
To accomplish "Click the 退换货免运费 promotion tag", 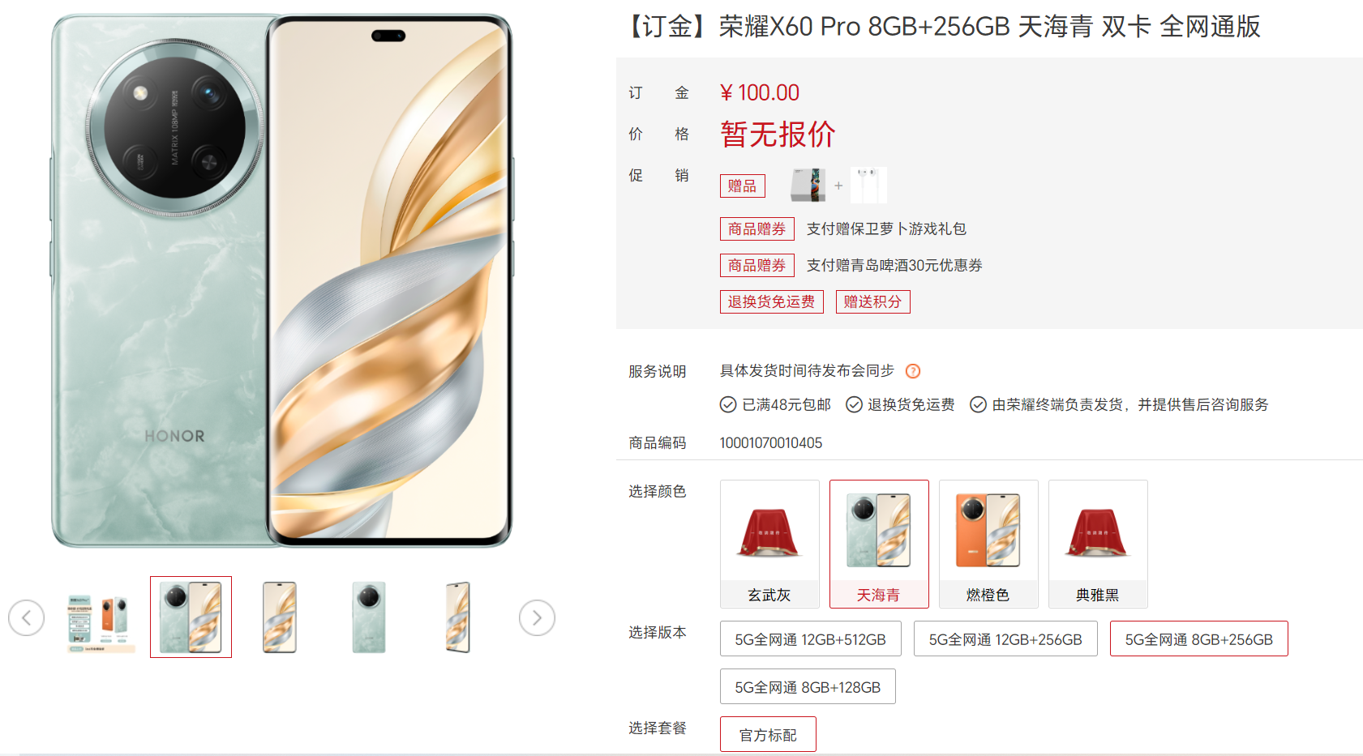I will coord(772,301).
